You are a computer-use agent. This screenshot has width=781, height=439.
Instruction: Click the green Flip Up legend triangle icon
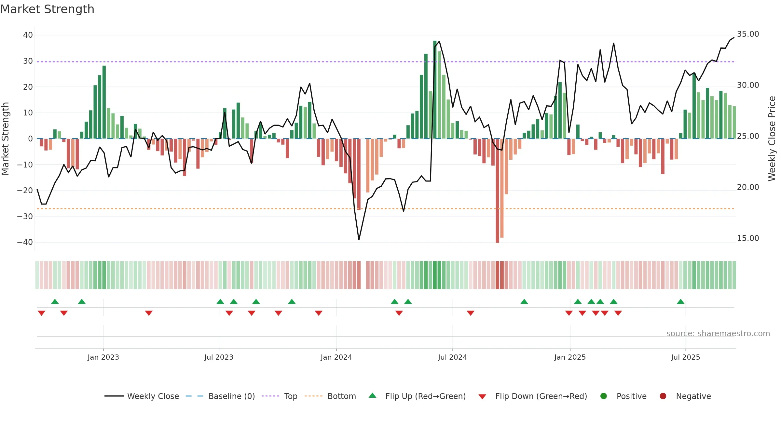[373, 395]
